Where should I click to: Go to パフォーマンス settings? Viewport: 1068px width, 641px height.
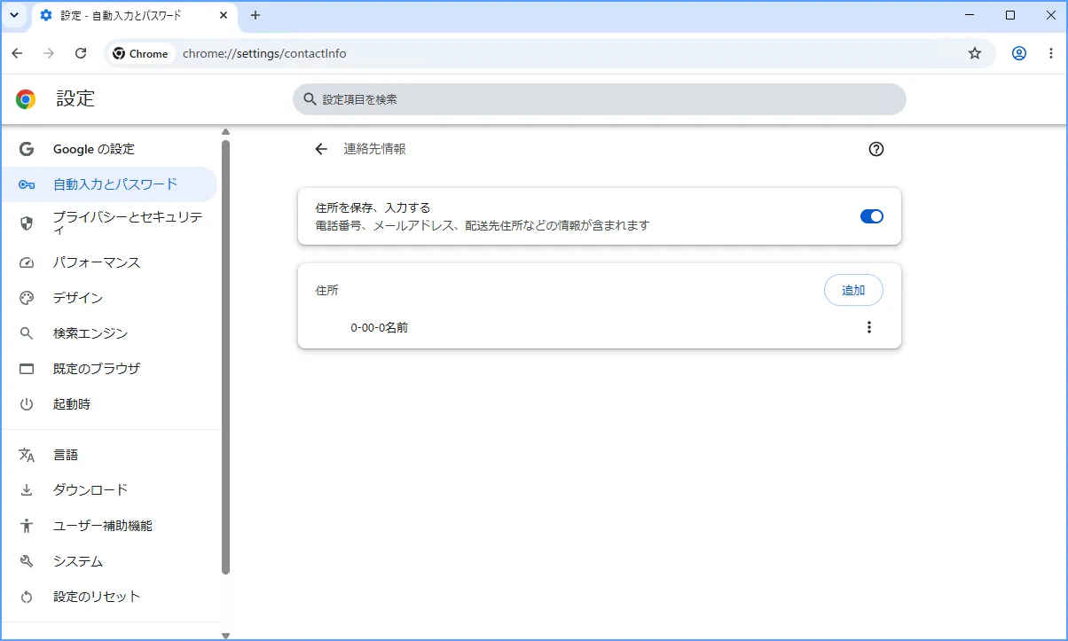[x=109, y=262]
